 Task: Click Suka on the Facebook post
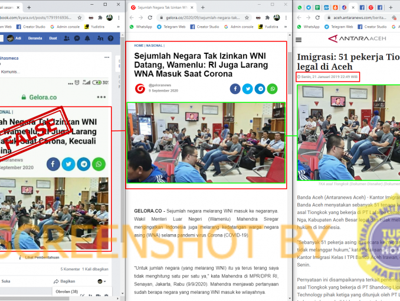(6, 281)
